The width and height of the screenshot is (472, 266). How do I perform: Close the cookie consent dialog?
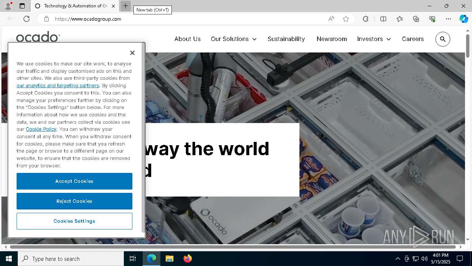tap(132, 53)
